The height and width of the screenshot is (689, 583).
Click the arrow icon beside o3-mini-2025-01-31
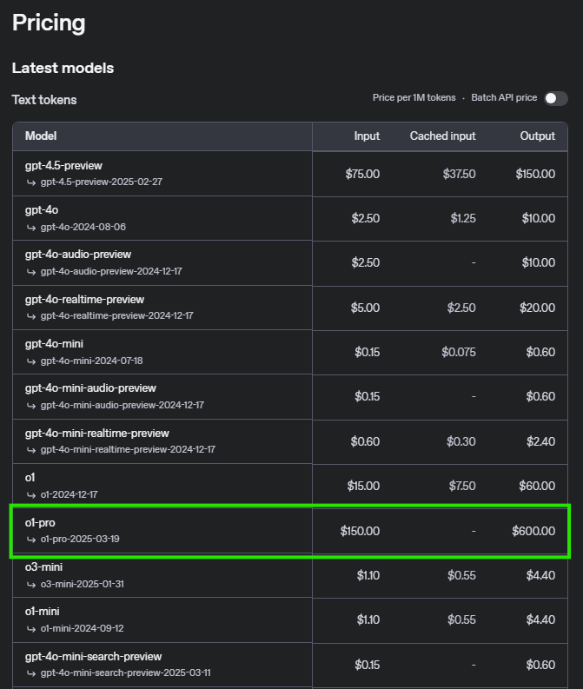coord(31,585)
